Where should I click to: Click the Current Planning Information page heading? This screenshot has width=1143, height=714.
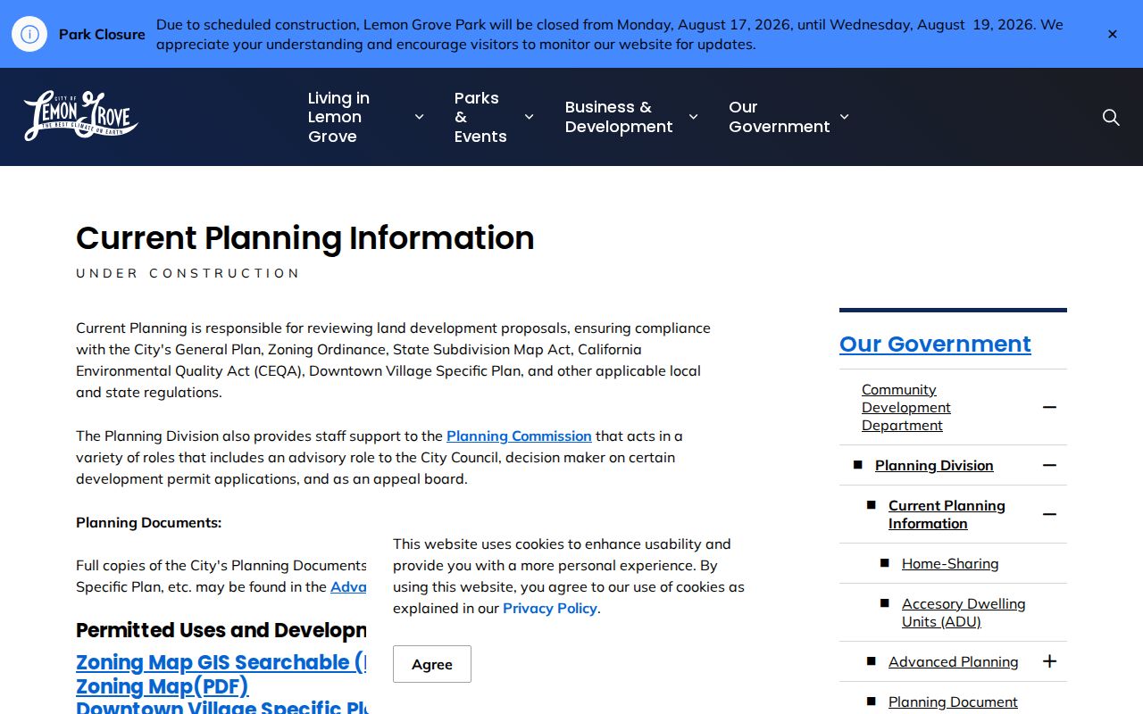tap(305, 238)
